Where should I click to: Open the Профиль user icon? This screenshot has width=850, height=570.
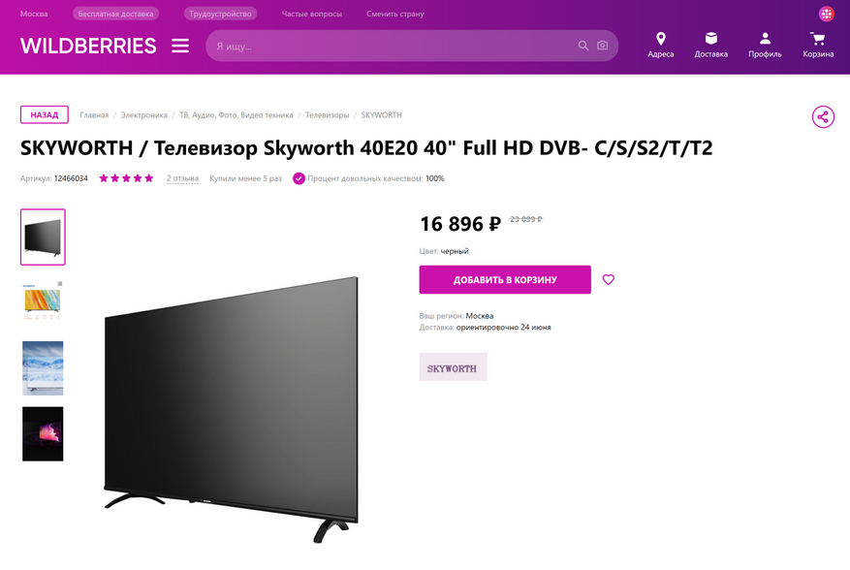pos(765,38)
